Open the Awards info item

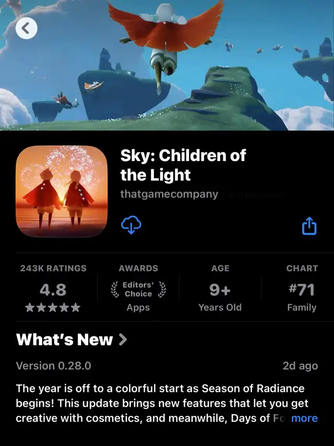[x=138, y=288]
